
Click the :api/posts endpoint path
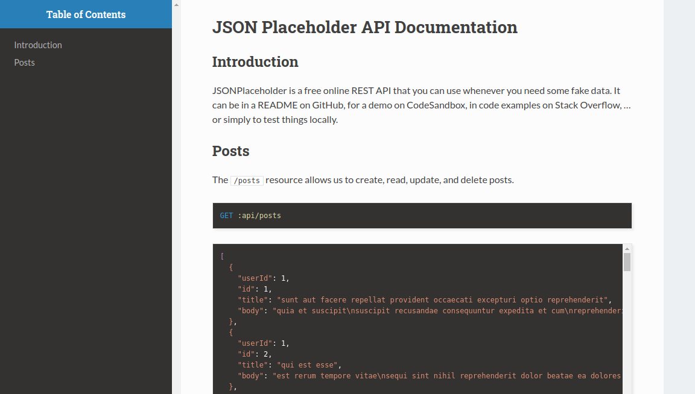coord(259,216)
